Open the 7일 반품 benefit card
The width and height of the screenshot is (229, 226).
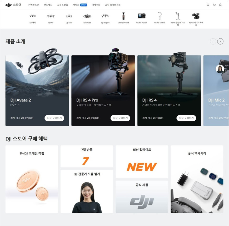[87, 156]
